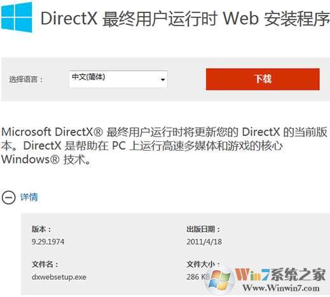Click the 286 KB file size value
The width and height of the screenshot is (330, 297).
[x=198, y=277]
